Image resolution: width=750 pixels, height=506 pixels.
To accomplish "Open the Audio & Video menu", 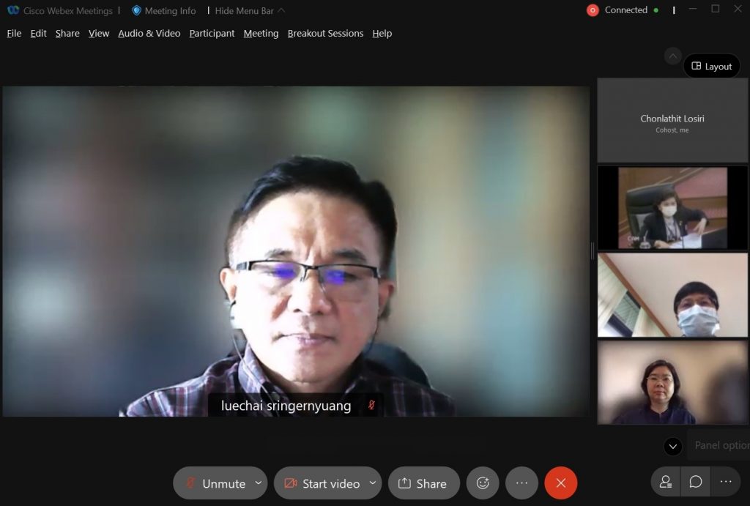I will 149,34.
